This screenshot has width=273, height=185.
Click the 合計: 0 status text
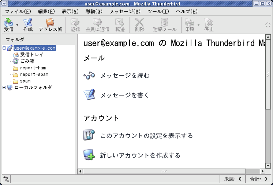click(258, 179)
